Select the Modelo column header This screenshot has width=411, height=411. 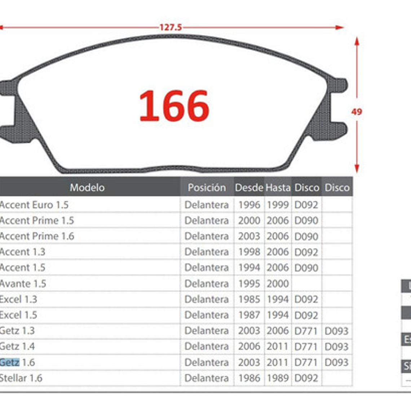tap(88, 187)
